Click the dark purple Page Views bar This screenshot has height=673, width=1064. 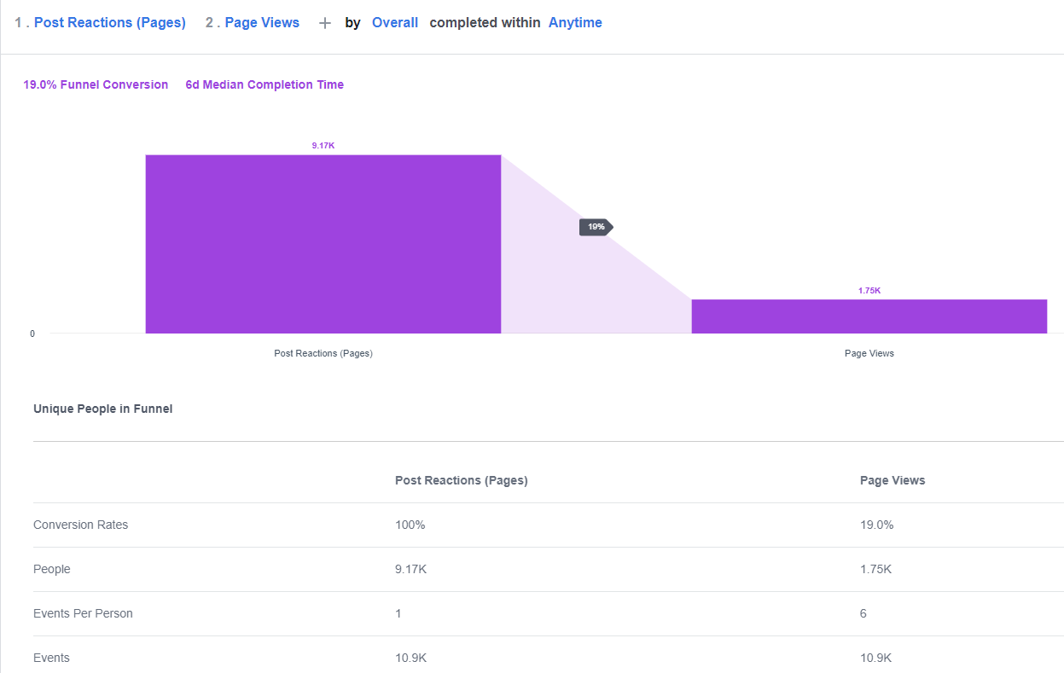(869, 316)
